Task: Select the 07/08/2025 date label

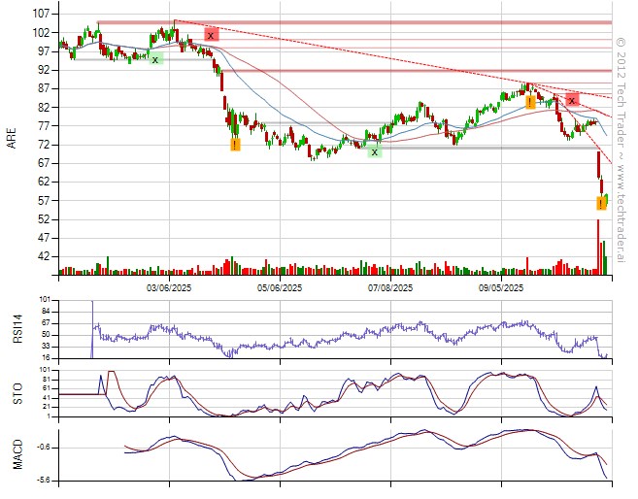Action: tap(391, 287)
